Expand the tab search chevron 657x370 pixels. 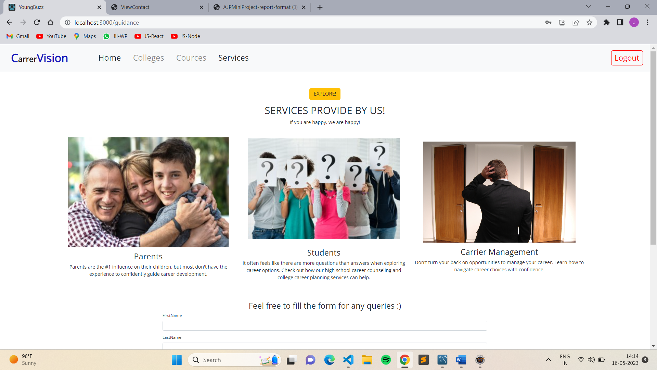point(588,7)
